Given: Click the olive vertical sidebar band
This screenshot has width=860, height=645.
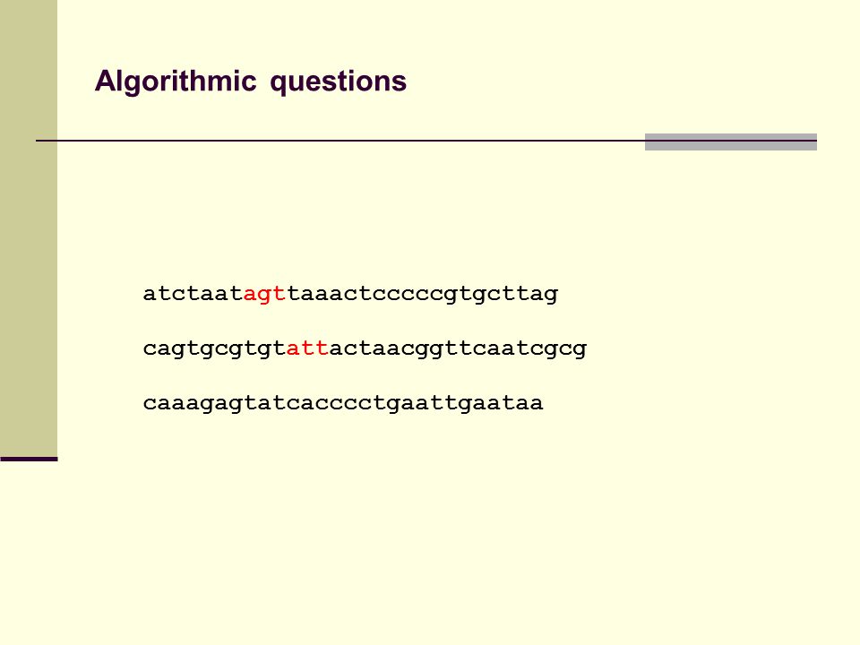Looking at the screenshot, I should [29, 228].
